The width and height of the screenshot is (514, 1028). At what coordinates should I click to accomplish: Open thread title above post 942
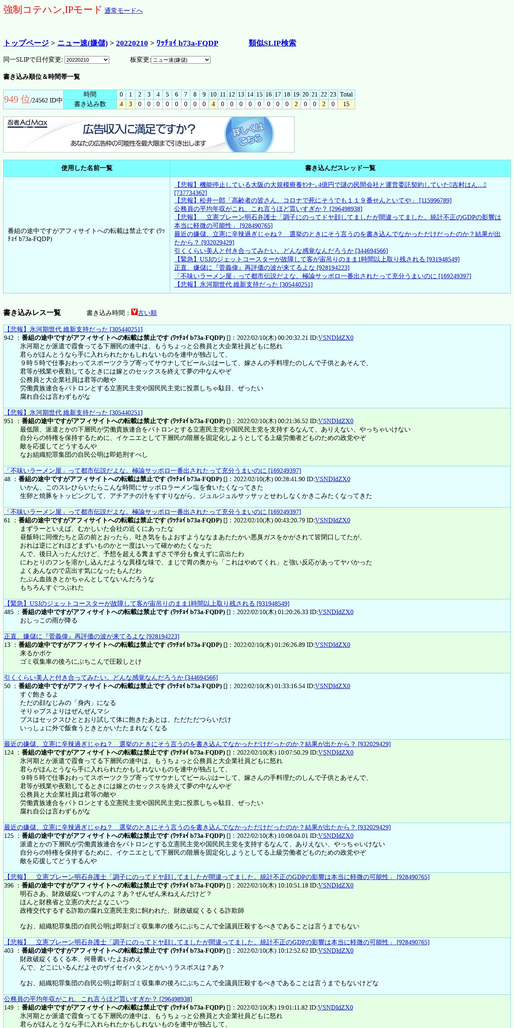point(73,329)
